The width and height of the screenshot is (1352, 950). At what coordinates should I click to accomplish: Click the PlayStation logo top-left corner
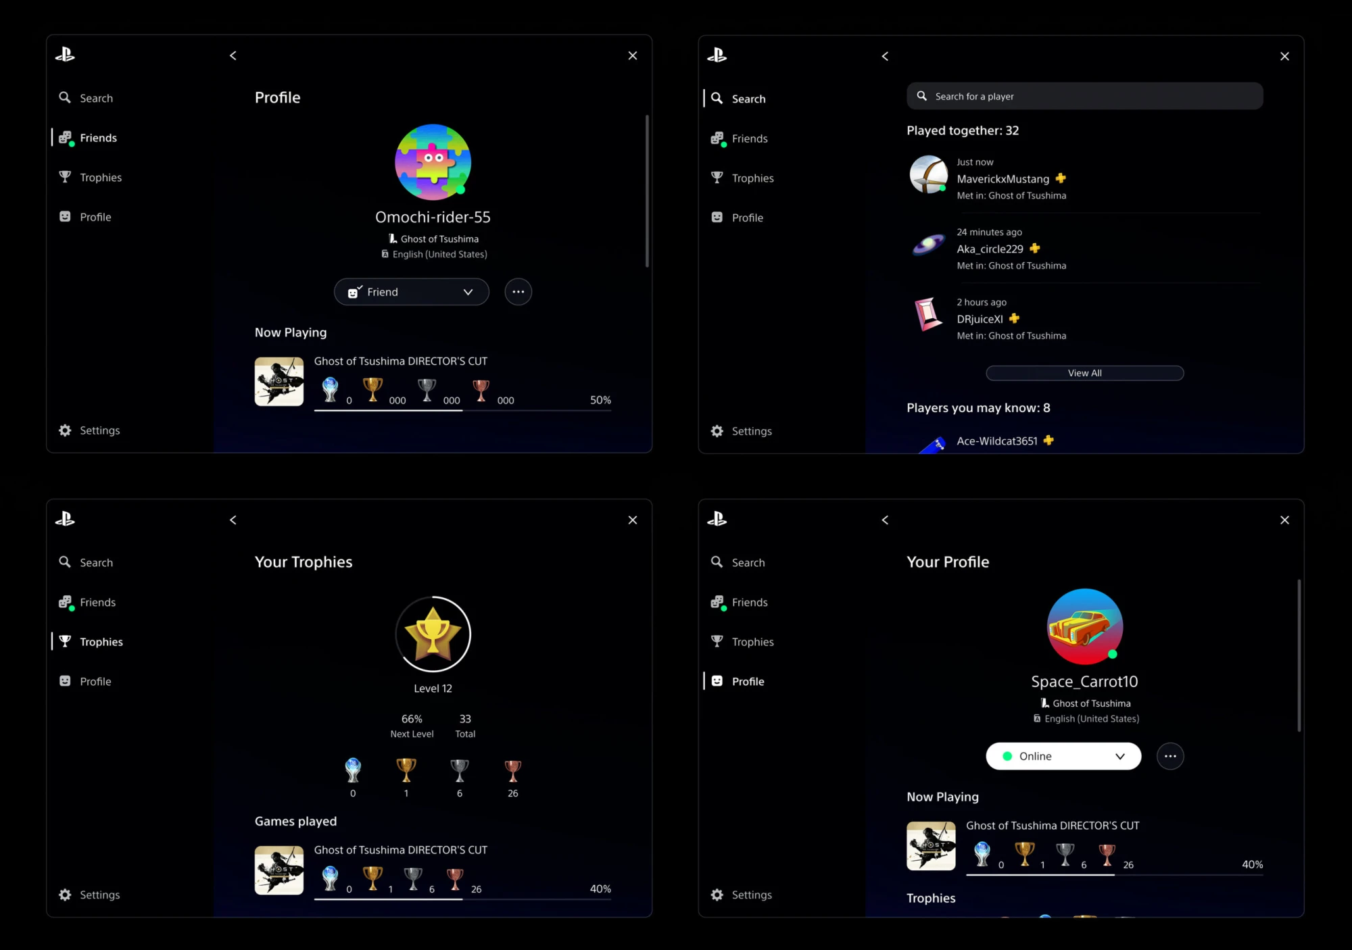tap(65, 55)
